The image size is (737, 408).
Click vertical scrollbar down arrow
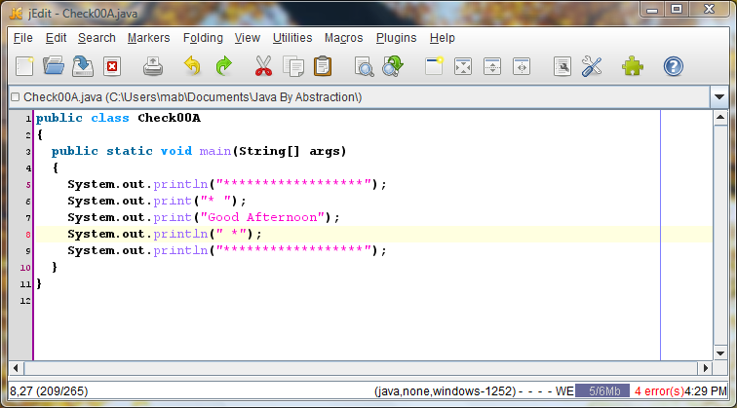(x=720, y=353)
